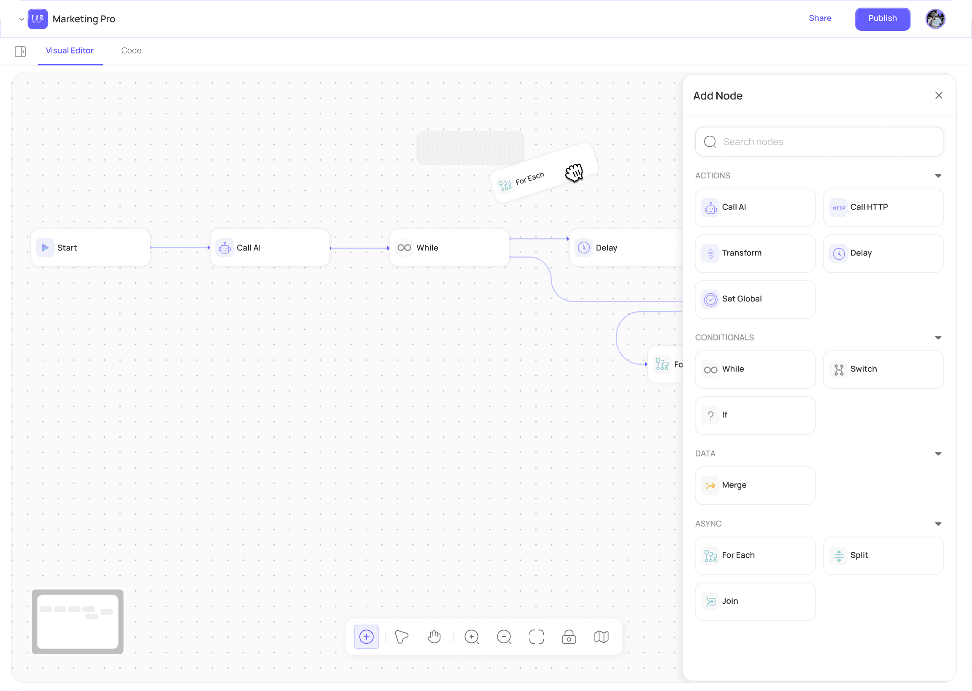Click the zoom in magnifier

pyautogui.click(x=471, y=637)
